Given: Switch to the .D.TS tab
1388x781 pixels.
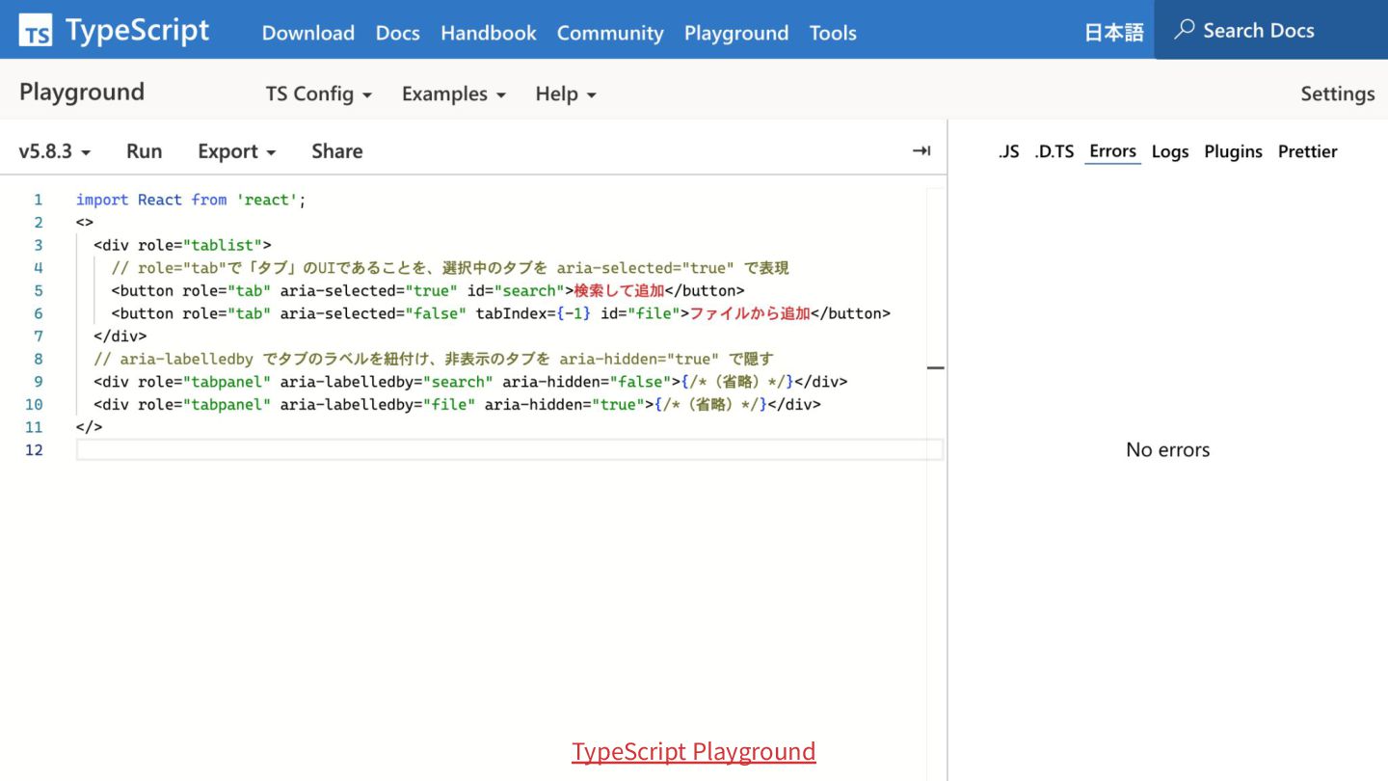Looking at the screenshot, I should (1054, 151).
